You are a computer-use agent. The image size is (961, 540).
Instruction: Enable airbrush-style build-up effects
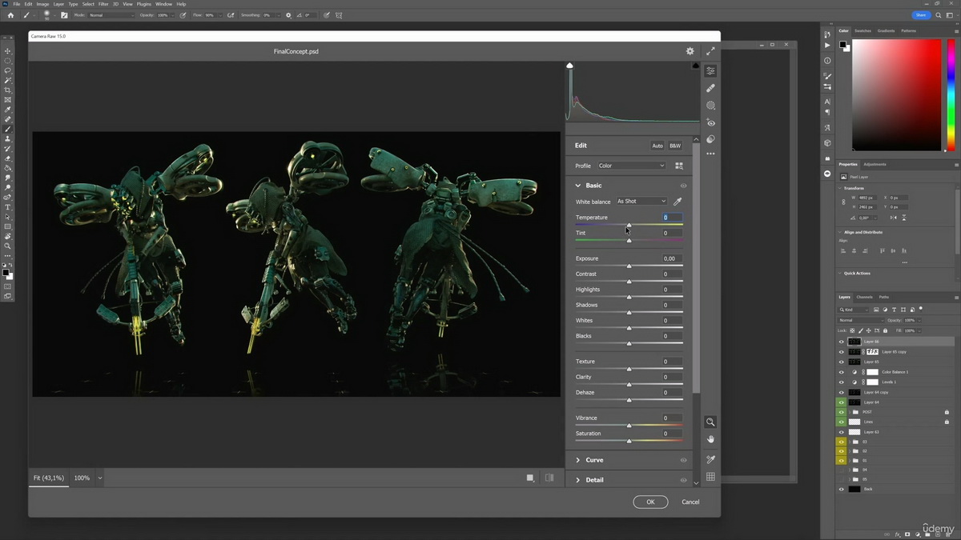pos(231,15)
